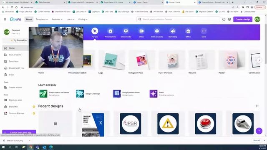Viewport: 267px width, 150px height.
Task: Open the JPSR recent design
Action: [131, 124]
